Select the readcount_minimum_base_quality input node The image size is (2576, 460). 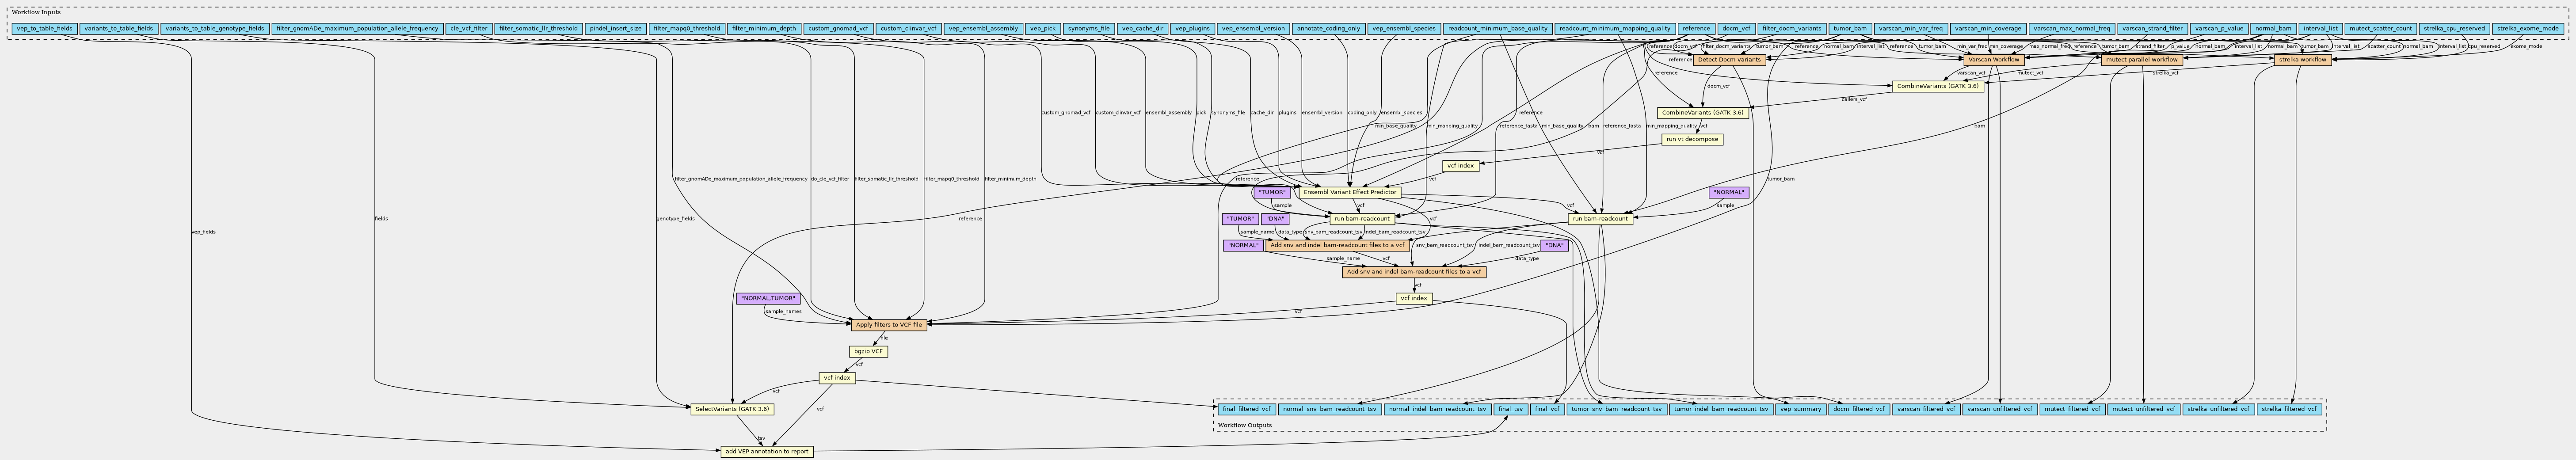[x=1497, y=29]
